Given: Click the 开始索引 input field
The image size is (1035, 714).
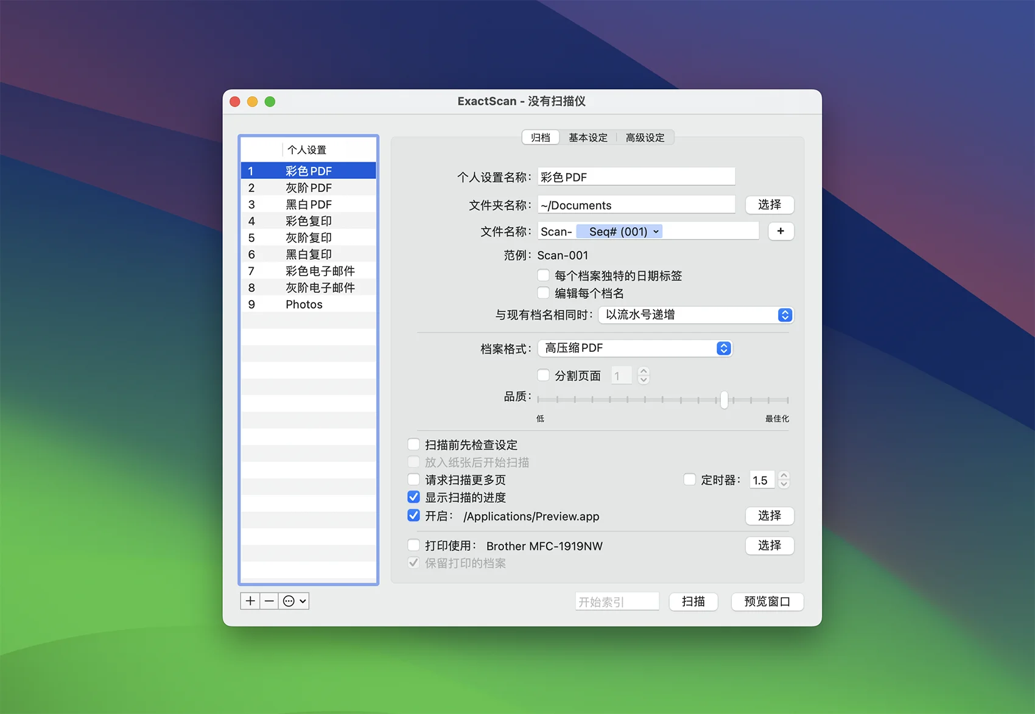Looking at the screenshot, I should pyautogui.click(x=617, y=601).
